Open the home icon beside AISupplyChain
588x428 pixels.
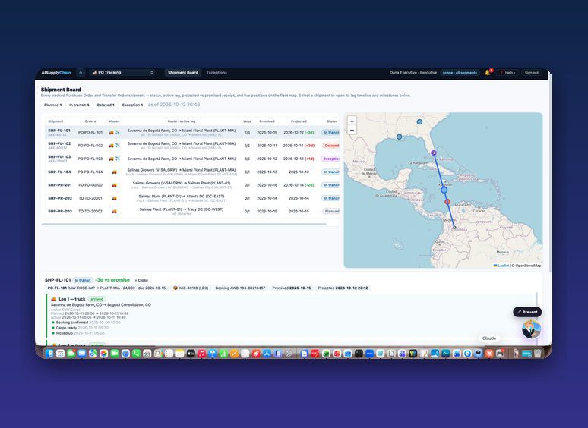[81, 73]
